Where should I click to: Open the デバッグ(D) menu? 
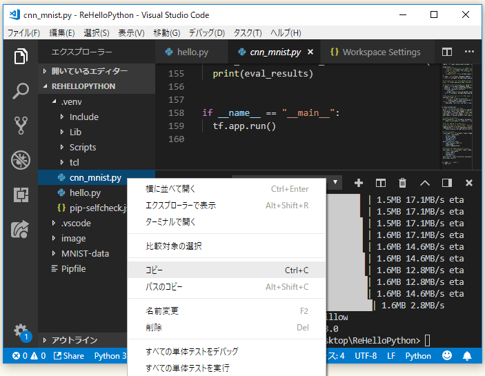coord(206,33)
